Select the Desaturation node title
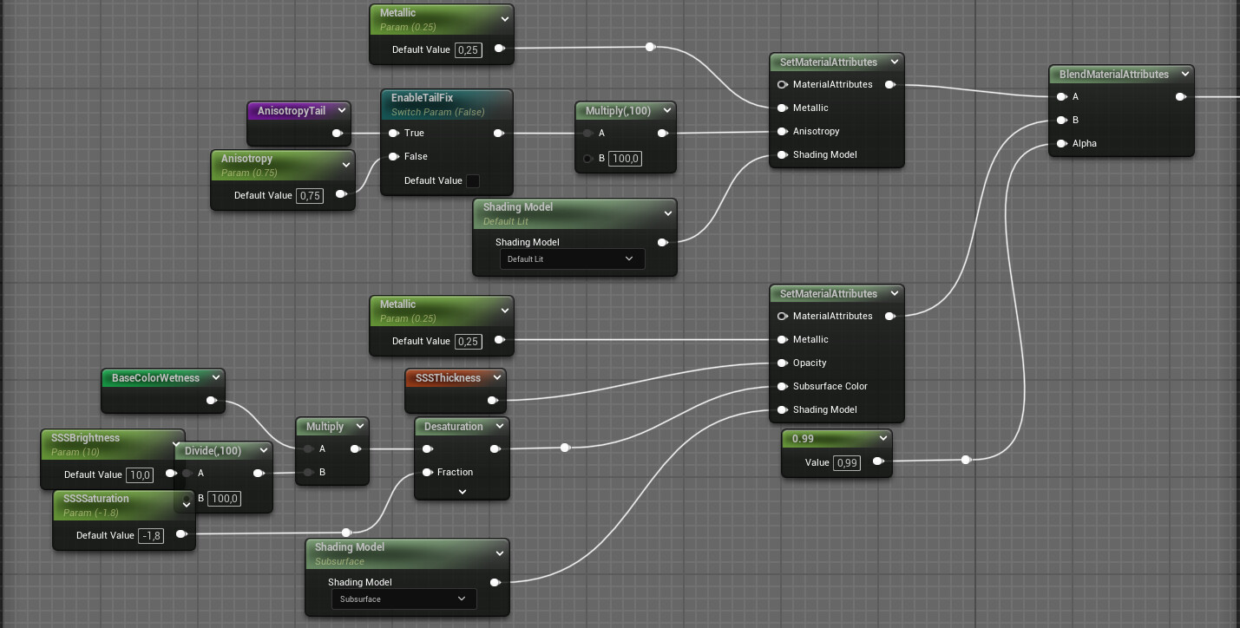 (x=454, y=426)
